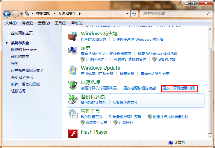Click the Windows 防火墙 brick wall icon

click(x=73, y=36)
